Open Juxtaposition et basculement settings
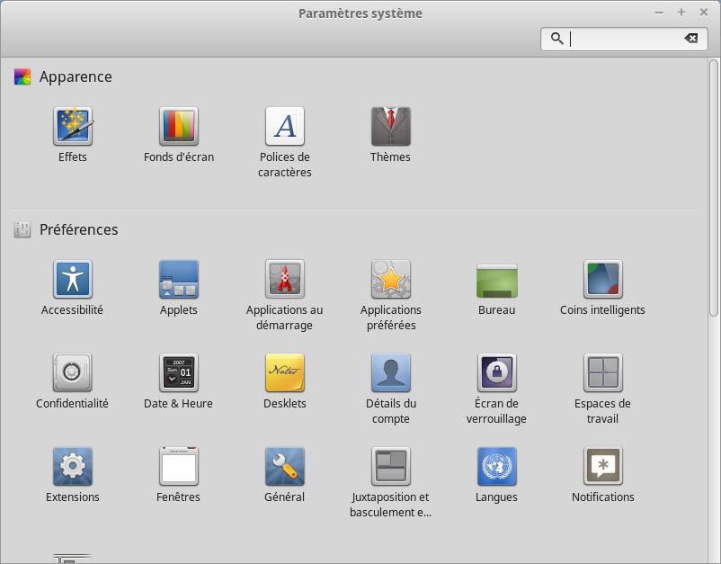The width and height of the screenshot is (721, 564). [x=390, y=466]
